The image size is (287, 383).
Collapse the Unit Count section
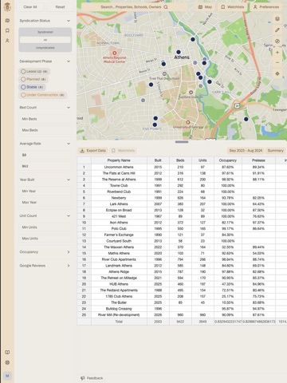(x=69, y=215)
